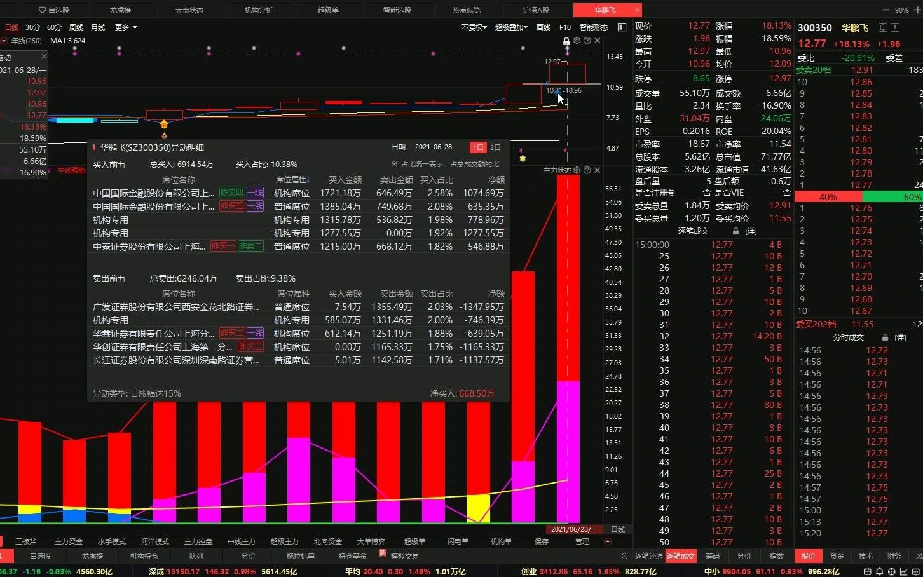Select the 闪电单 indicator tab
This screenshot has height=577, width=923.
pos(458,541)
